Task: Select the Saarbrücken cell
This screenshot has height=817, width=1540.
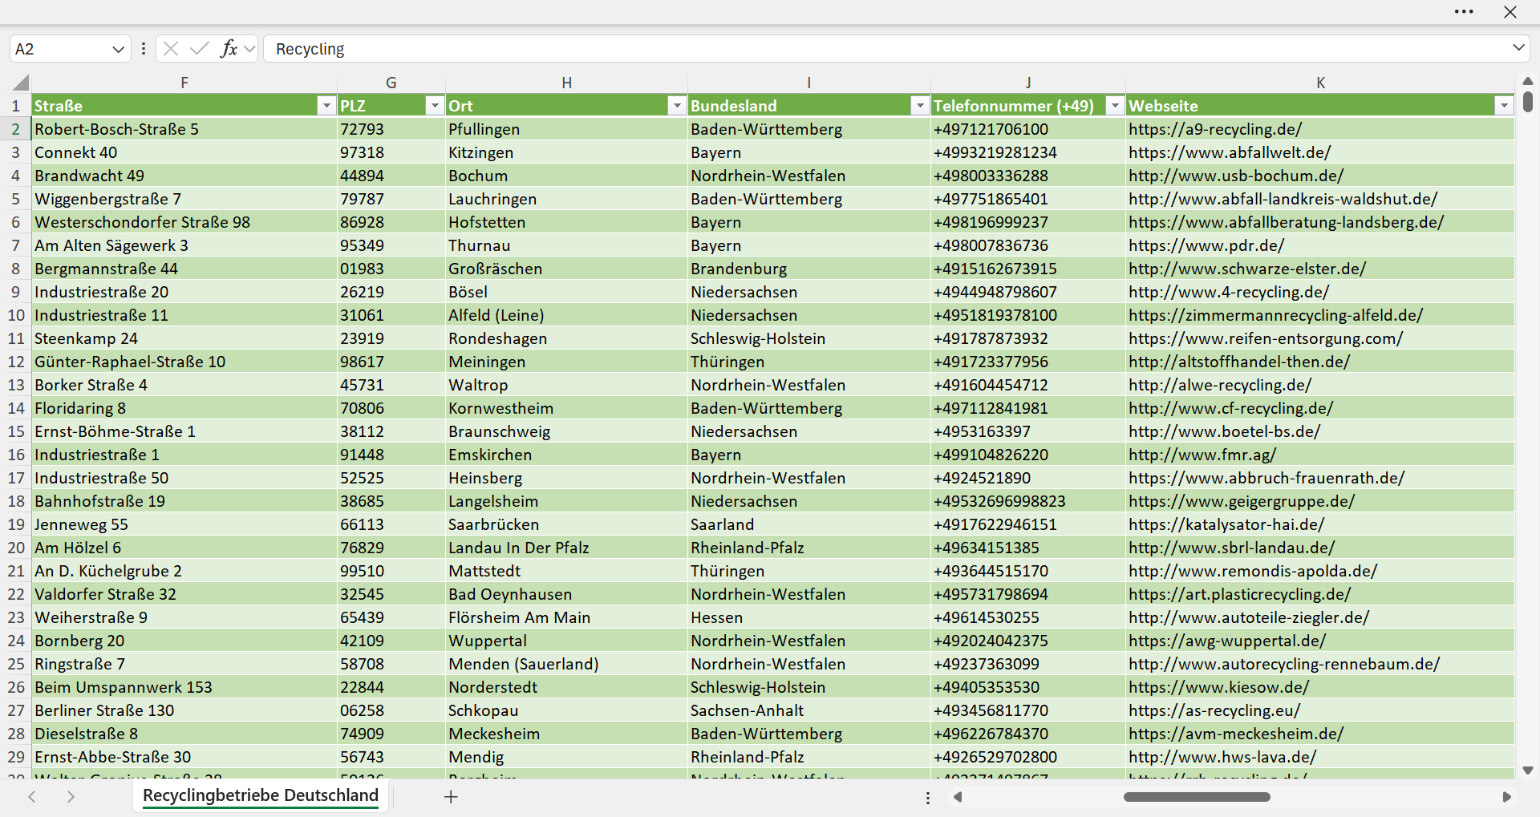Action: pyautogui.click(x=566, y=524)
